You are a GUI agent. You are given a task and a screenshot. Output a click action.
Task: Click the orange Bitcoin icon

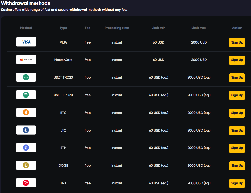pos(26,113)
